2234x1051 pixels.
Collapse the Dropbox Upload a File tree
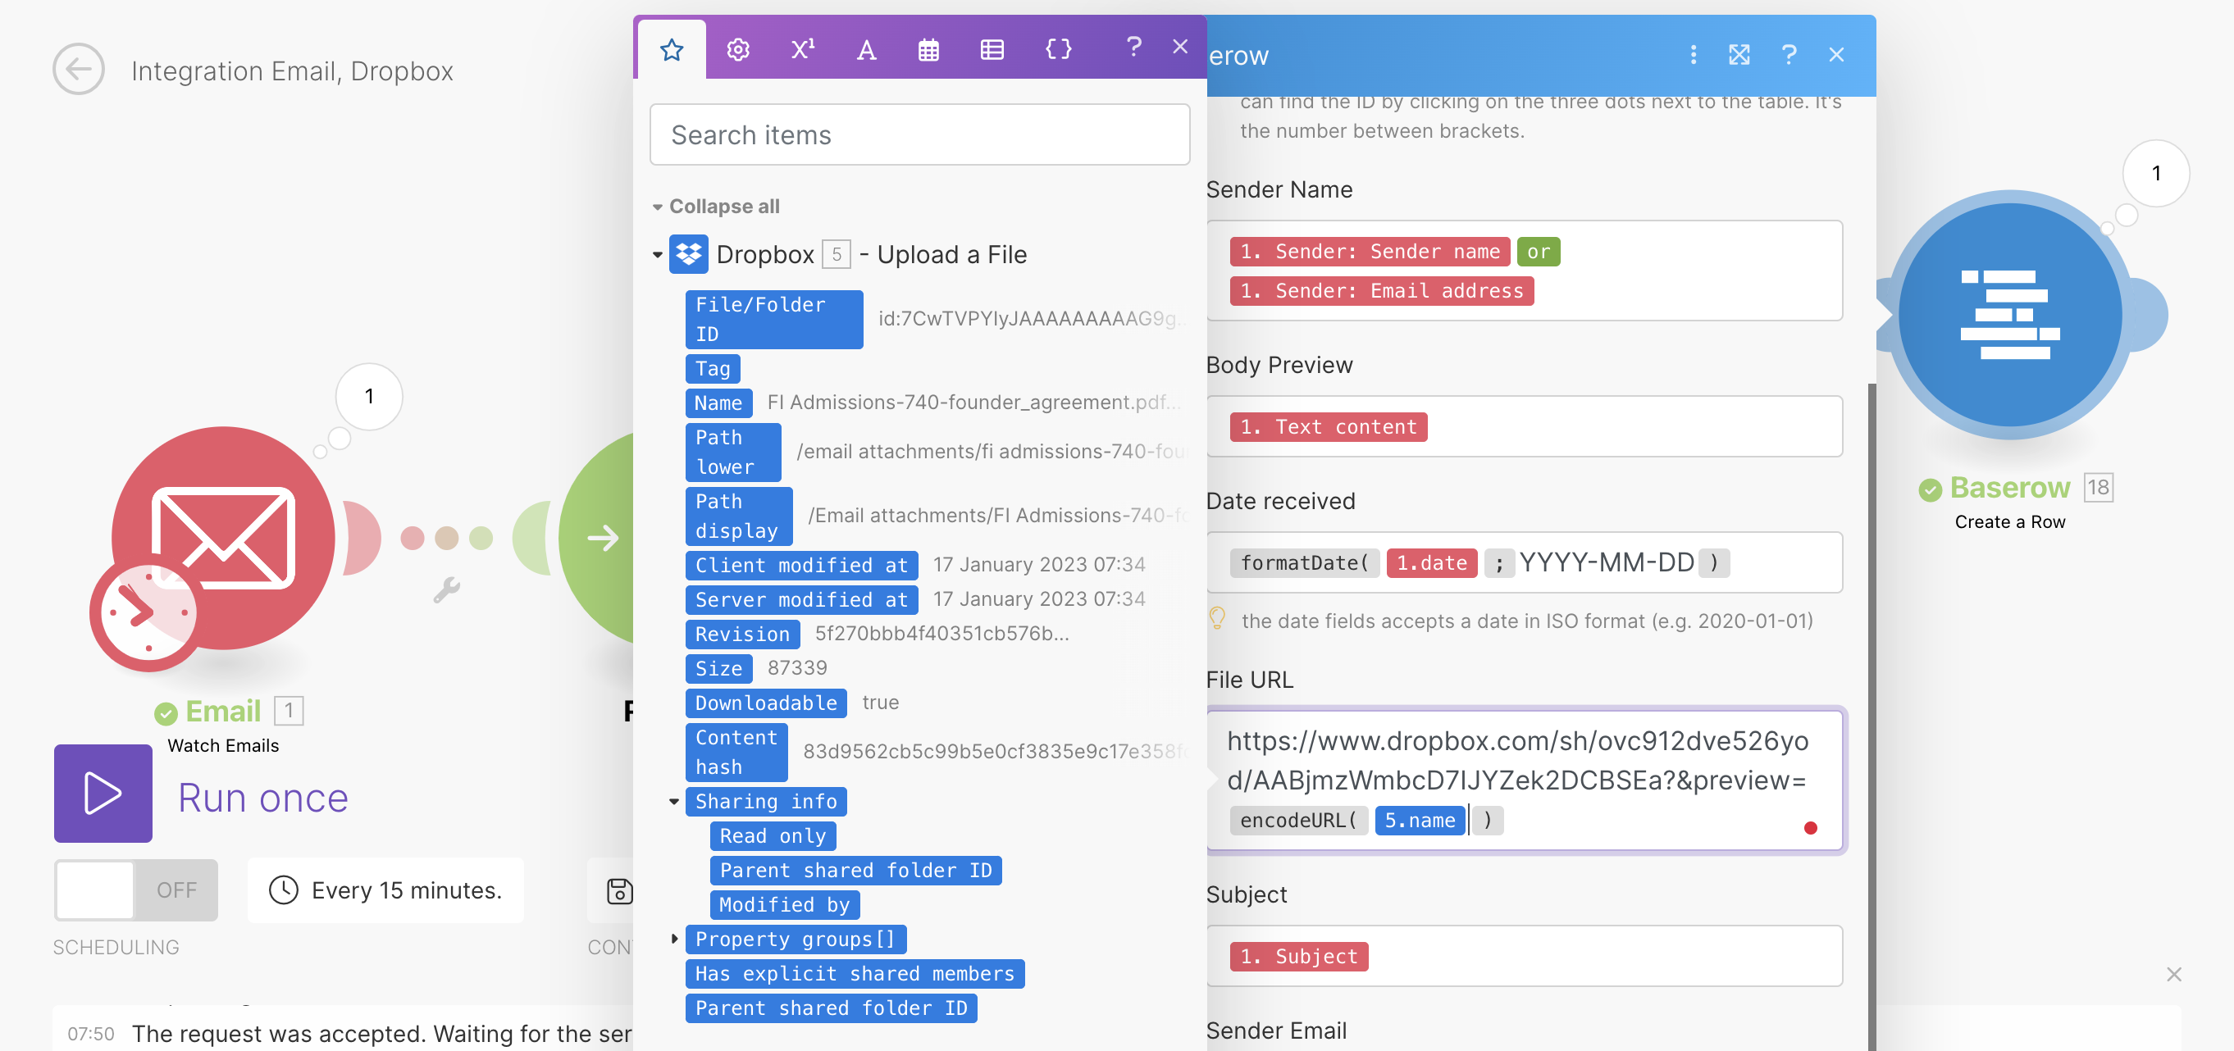(658, 255)
